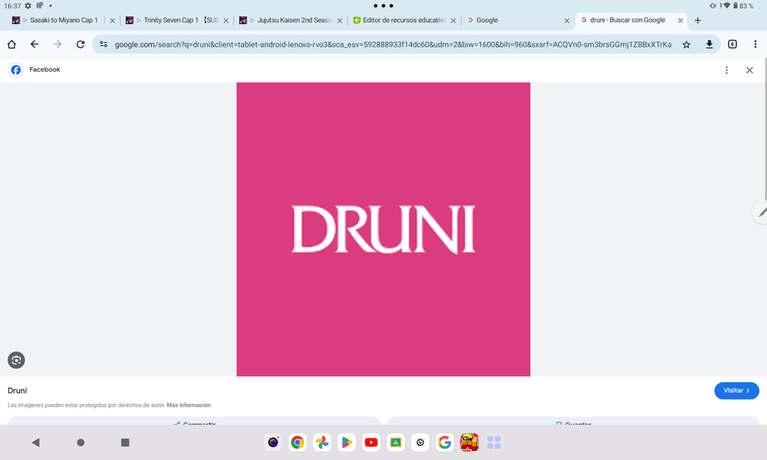
Task: Open Google Classroom from the dock
Action: 395,442
